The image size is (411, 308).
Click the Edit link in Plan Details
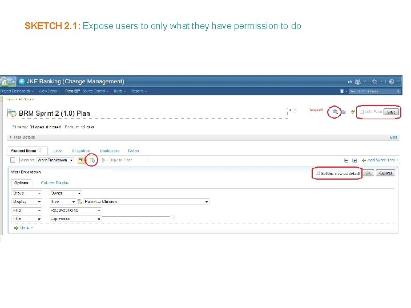tap(393, 137)
